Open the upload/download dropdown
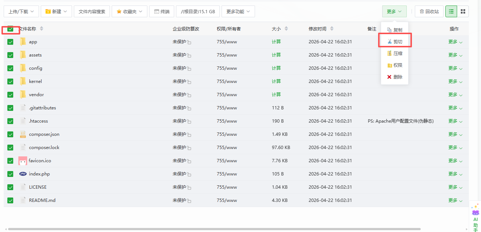This screenshot has height=232, width=481. [21, 11]
